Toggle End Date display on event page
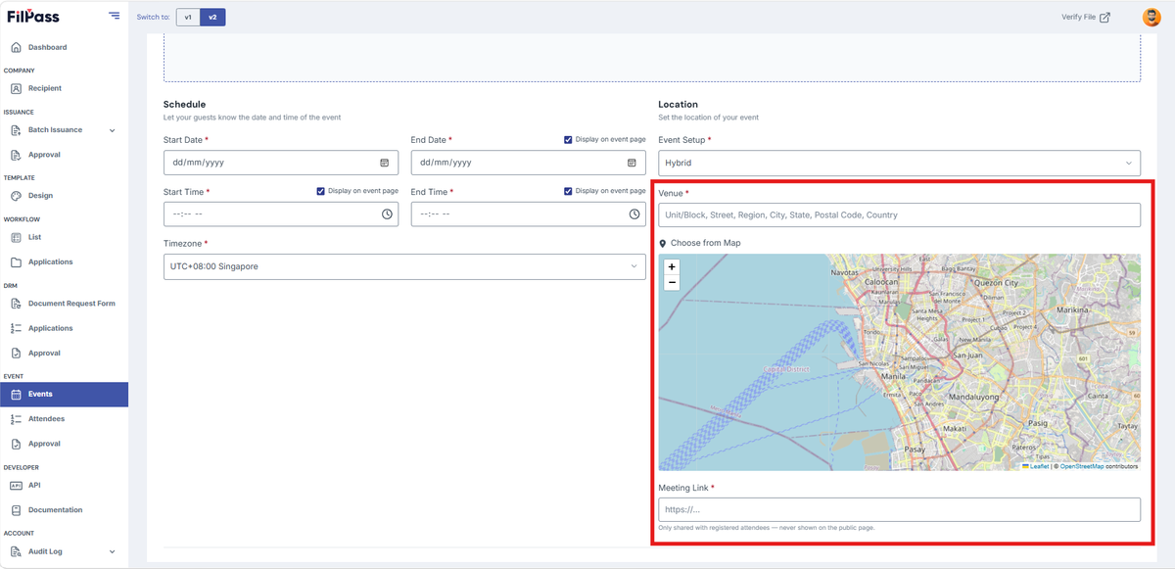The image size is (1175, 569). pos(568,140)
